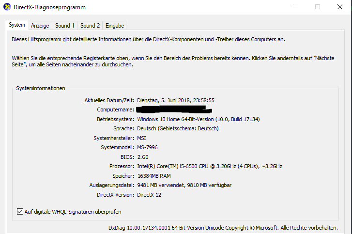Click the Auslagerungsdatei label
This screenshot has width=352, height=234.
(x=112, y=185)
